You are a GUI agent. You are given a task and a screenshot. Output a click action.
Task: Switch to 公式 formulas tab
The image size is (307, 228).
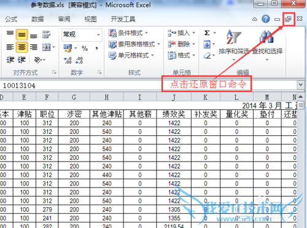pyautogui.click(x=11, y=19)
